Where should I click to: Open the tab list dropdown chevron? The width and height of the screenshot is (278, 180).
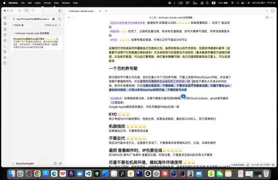[x=267, y=11]
